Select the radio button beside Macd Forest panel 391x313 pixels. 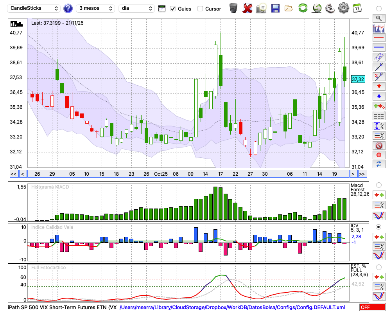[x=378, y=185]
